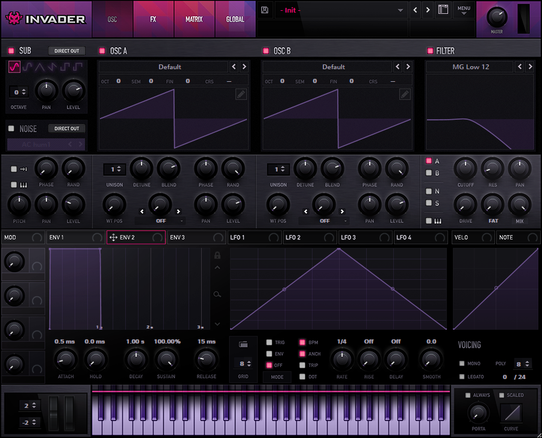Click the LFO 4 modulation ring icon
The width and height of the screenshot is (542, 438).
pos(440,238)
